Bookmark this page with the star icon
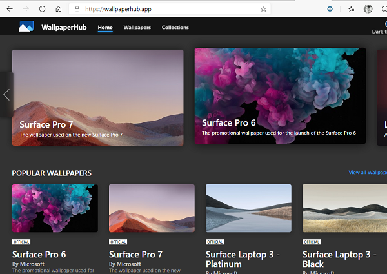Image resolution: width=387 pixels, height=274 pixels. pyautogui.click(x=263, y=10)
